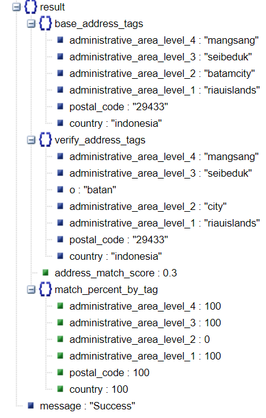Select the base_address_tags label
This screenshot has width=266, height=418.
[99, 24]
